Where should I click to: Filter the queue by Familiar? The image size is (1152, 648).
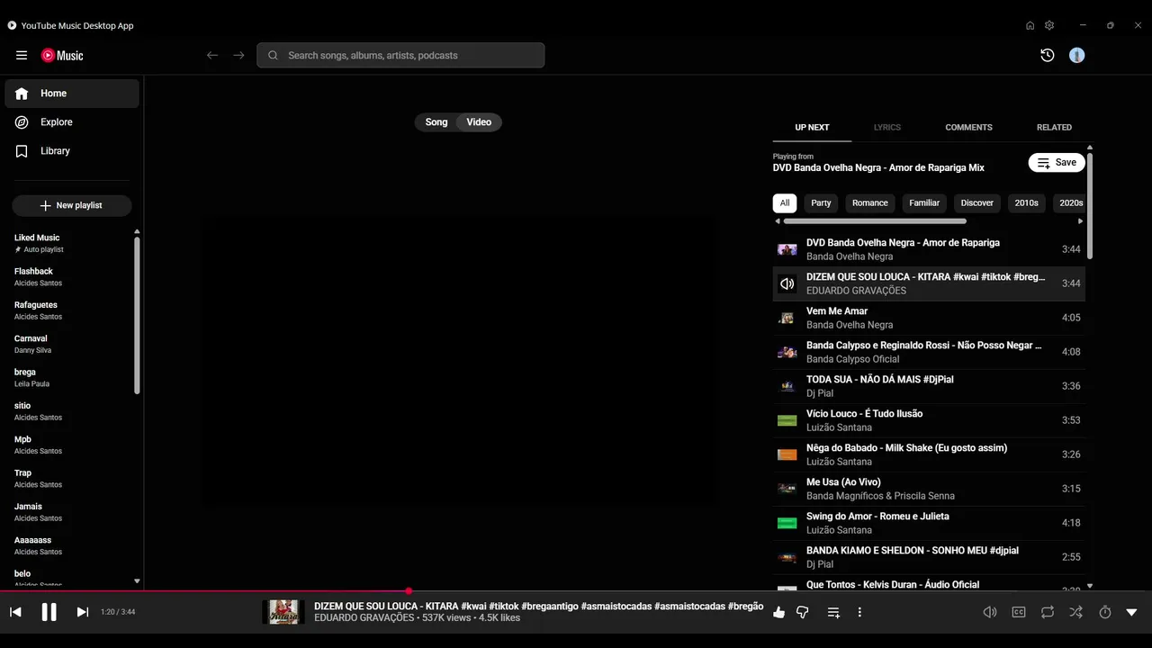(x=924, y=202)
